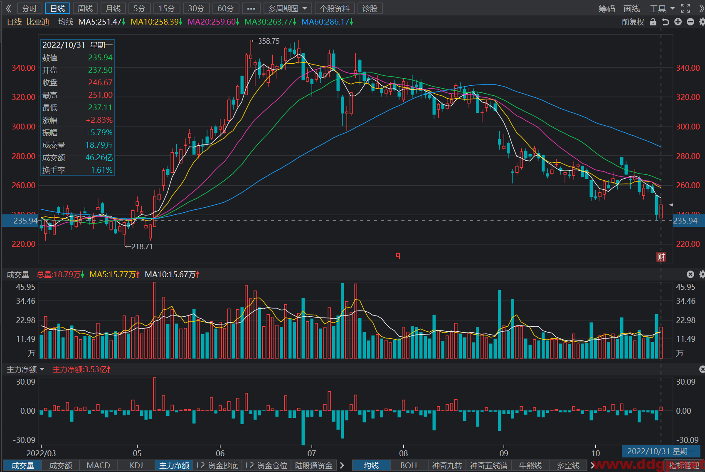The width and height of the screenshot is (705, 472).
Task: Close the 主力净额 sub-panel
Action: pos(702,369)
